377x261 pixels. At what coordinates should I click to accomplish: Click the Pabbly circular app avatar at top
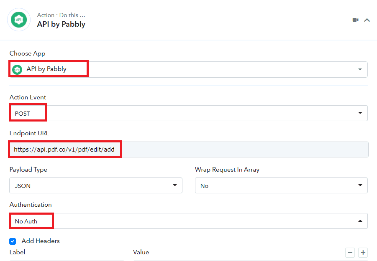pos(18,19)
